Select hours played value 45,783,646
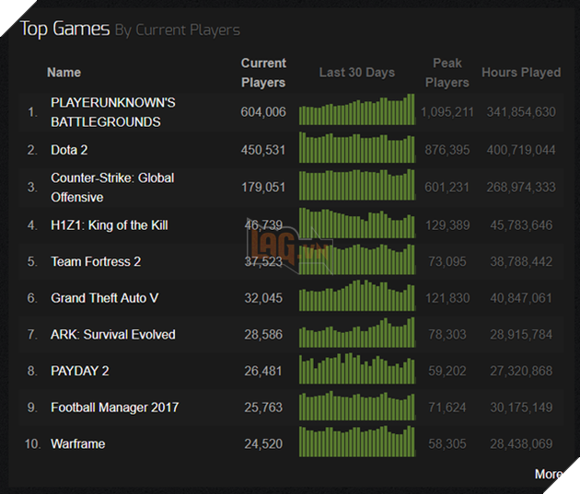580x494 pixels. 521,225
